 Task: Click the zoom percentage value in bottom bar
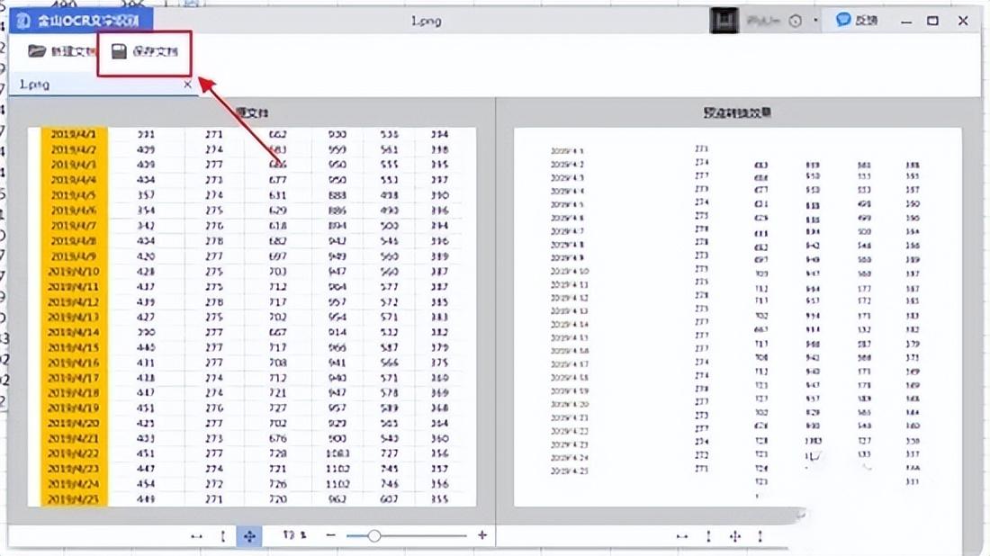295,535
